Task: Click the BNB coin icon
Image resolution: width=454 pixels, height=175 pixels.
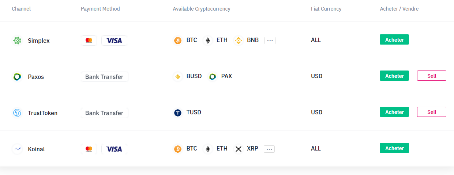Action: [x=239, y=41]
